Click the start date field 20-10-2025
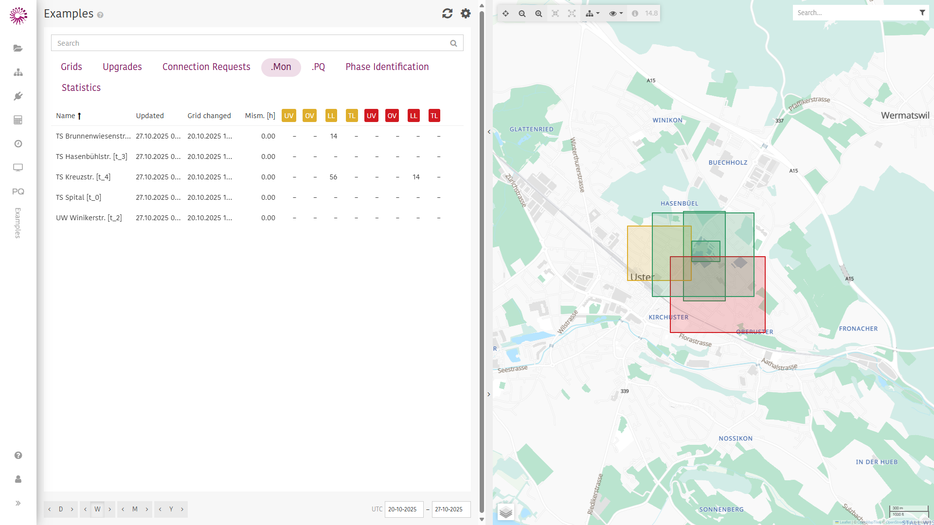Image resolution: width=934 pixels, height=525 pixels. 403,509
